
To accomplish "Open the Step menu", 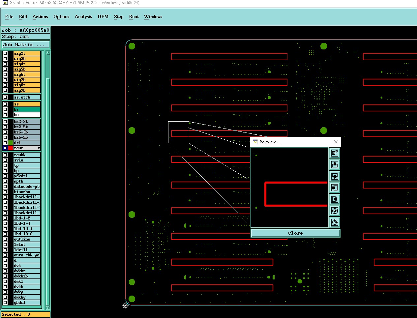I will coord(119,17).
